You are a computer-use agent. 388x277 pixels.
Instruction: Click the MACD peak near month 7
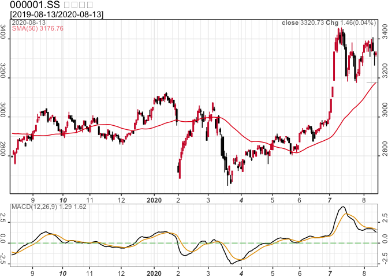[343, 207]
